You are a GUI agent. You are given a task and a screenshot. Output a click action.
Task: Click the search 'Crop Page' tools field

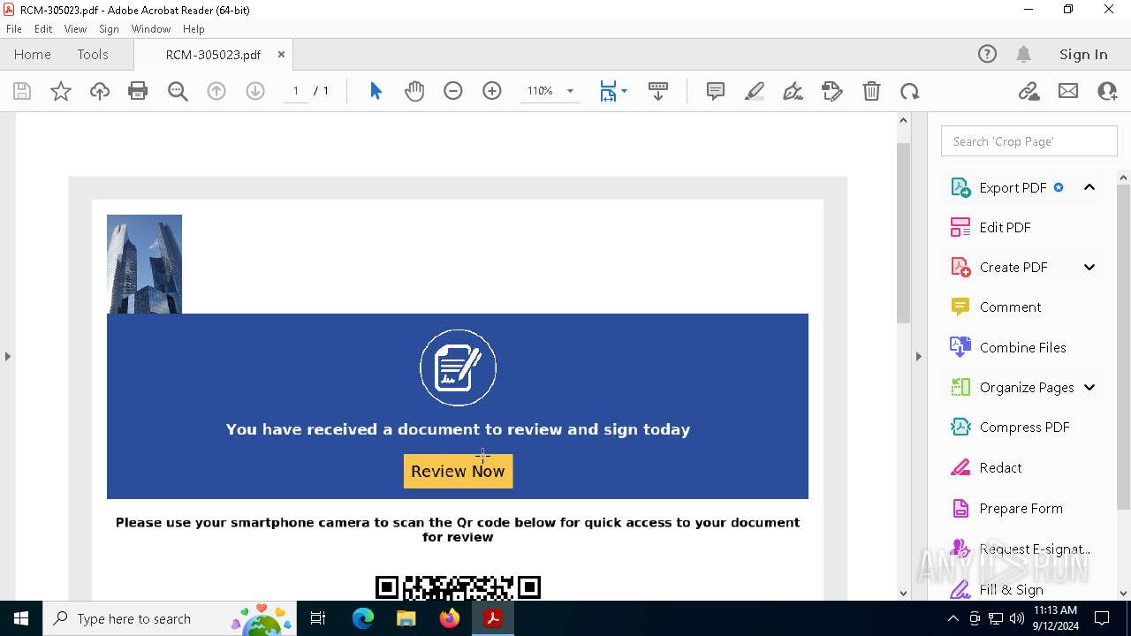[1029, 141]
